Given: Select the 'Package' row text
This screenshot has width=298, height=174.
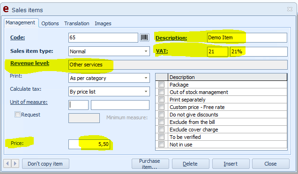Looking at the screenshot, I should point(179,85).
